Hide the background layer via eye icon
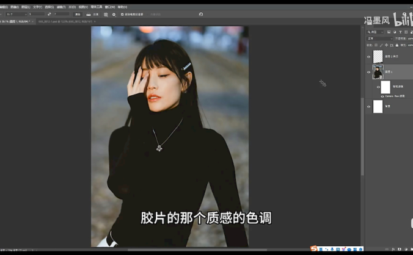This screenshot has width=413, height=255. point(368,107)
